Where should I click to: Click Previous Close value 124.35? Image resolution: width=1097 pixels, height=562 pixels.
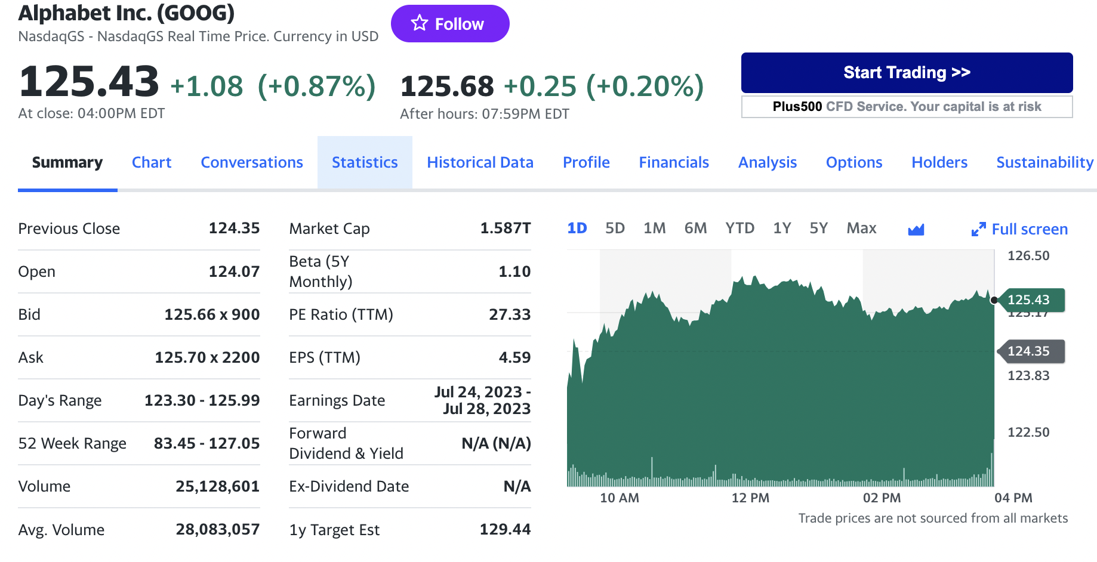pyautogui.click(x=234, y=228)
